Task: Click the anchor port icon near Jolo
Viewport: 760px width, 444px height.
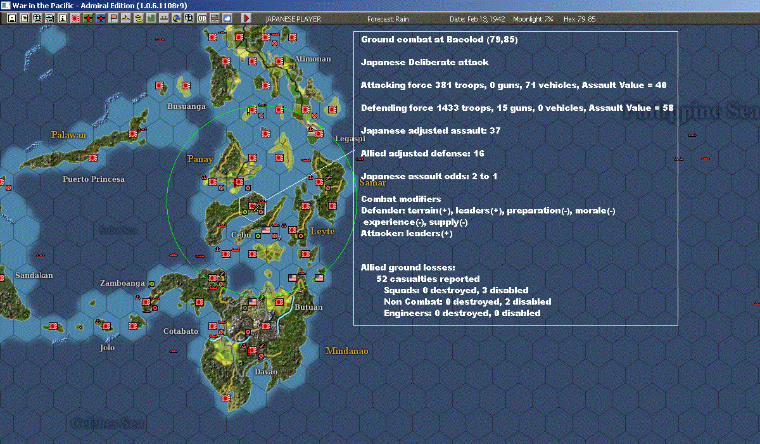Action: (98, 322)
